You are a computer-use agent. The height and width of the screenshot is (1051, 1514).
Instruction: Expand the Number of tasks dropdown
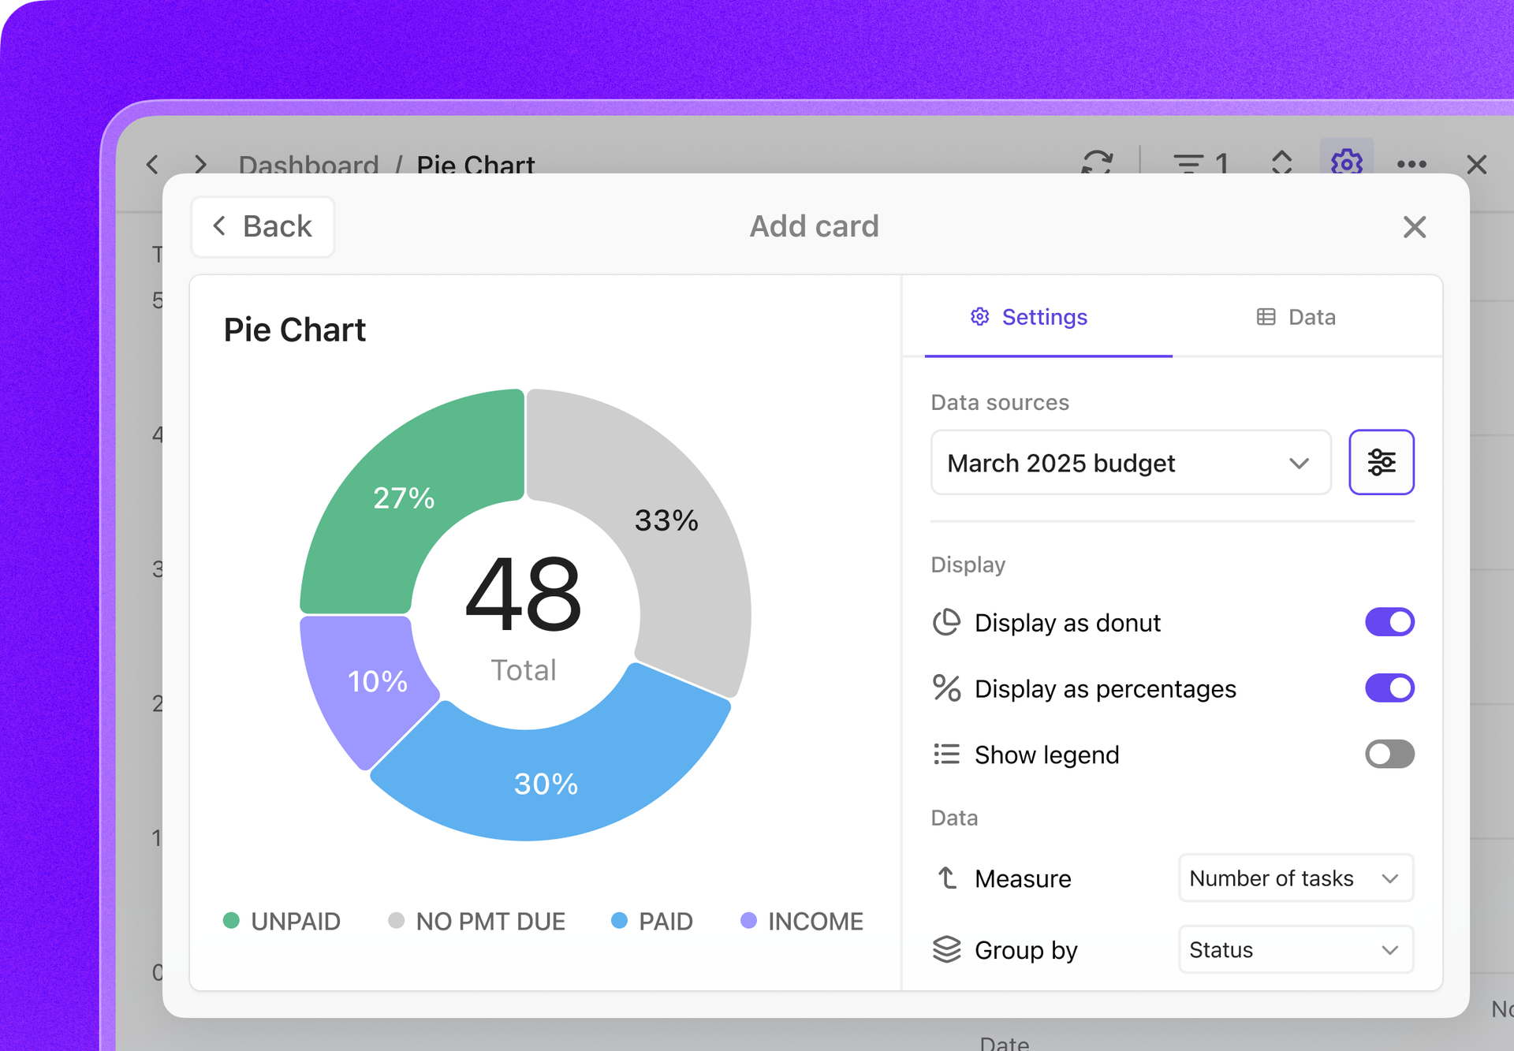point(1295,878)
